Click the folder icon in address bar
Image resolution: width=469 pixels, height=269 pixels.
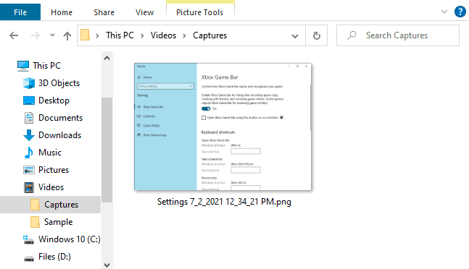click(86, 35)
